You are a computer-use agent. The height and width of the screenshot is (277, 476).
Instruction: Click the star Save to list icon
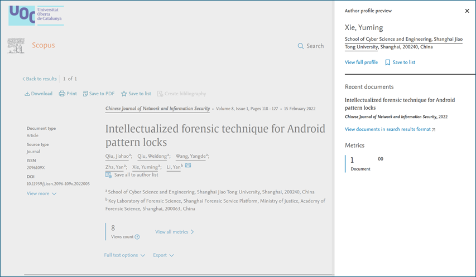tap(124, 94)
